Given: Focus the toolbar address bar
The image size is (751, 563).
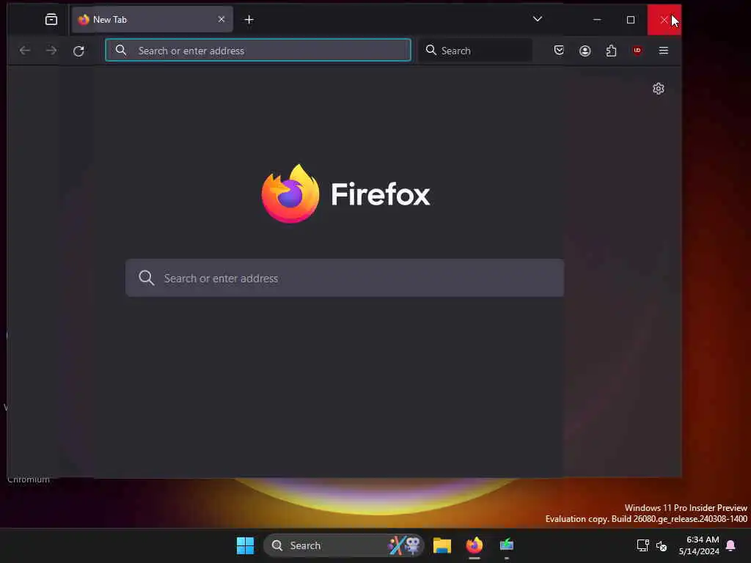Looking at the screenshot, I should point(258,51).
